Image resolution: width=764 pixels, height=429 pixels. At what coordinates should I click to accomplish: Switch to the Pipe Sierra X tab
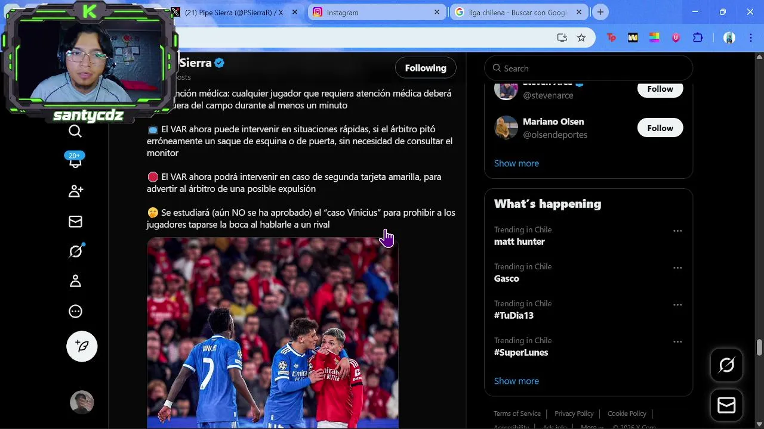pyautogui.click(x=233, y=12)
